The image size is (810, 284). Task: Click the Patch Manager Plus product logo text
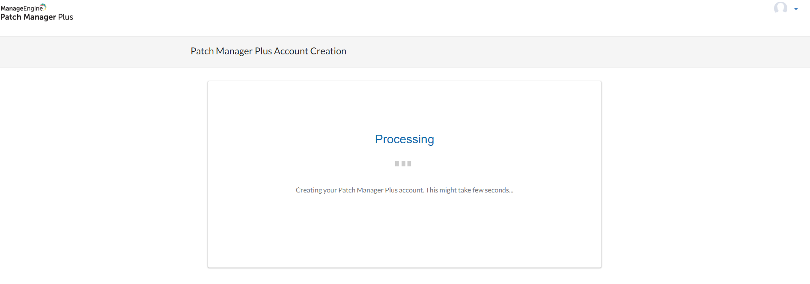37,17
